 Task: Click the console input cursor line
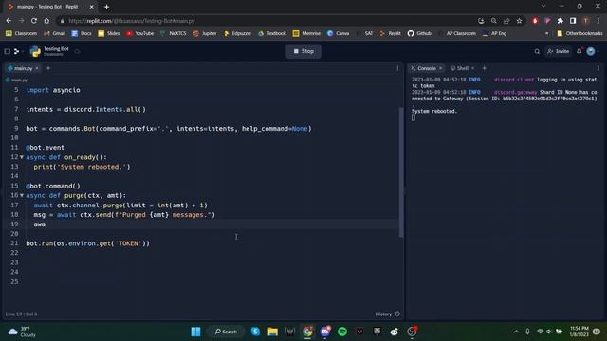tap(414, 117)
